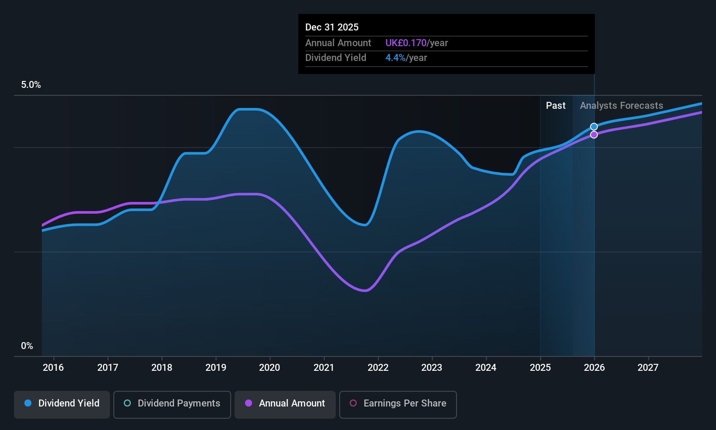Viewport: 716px width, 430px height.
Task: Click the 2026 x-axis year label
Action: (x=594, y=367)
